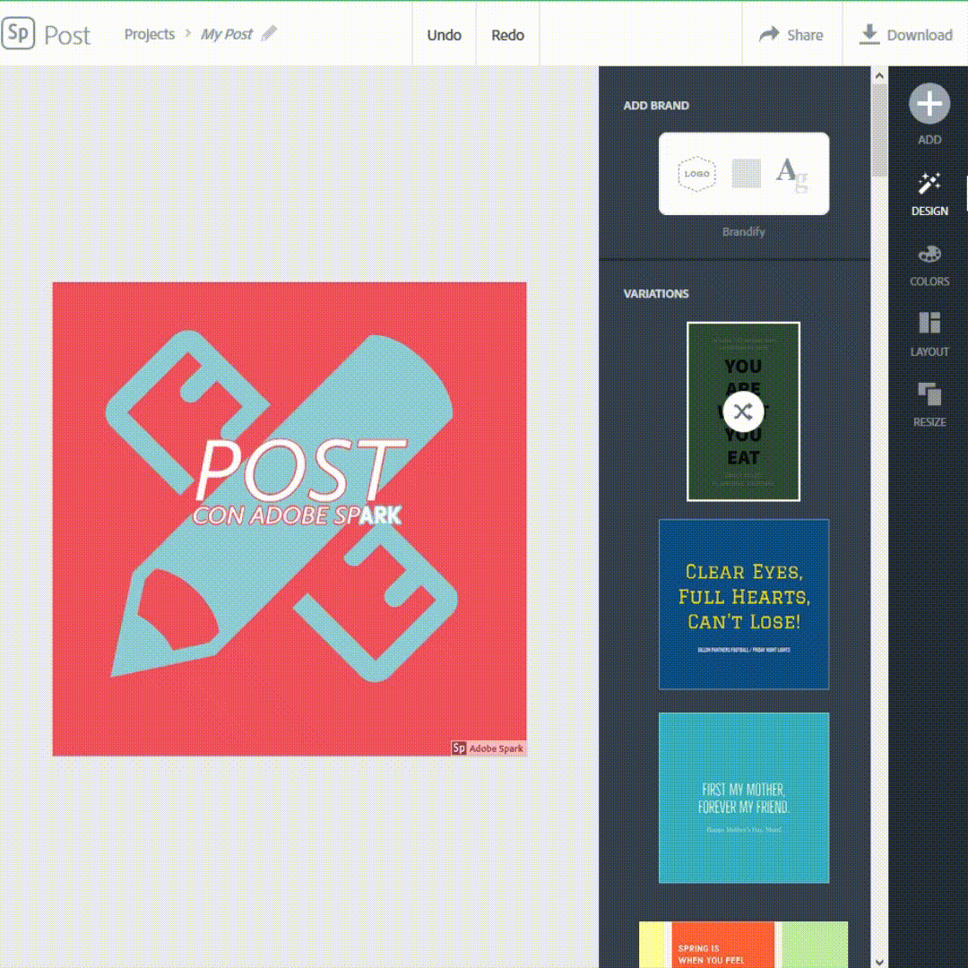Click the Download arrow icon

tap(869, 35)
